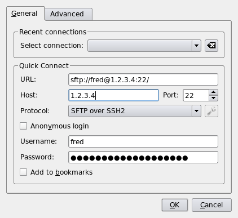Check the Add to bookmarks box
This screenshot has height=218, width=238.
(23, 172)
